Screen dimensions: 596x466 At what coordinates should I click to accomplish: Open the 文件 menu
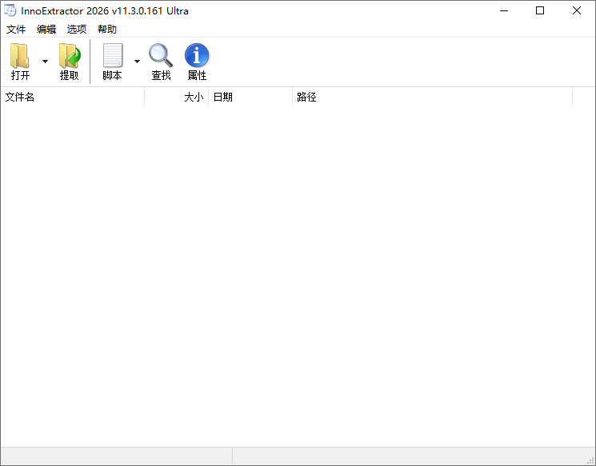[16, 30]
